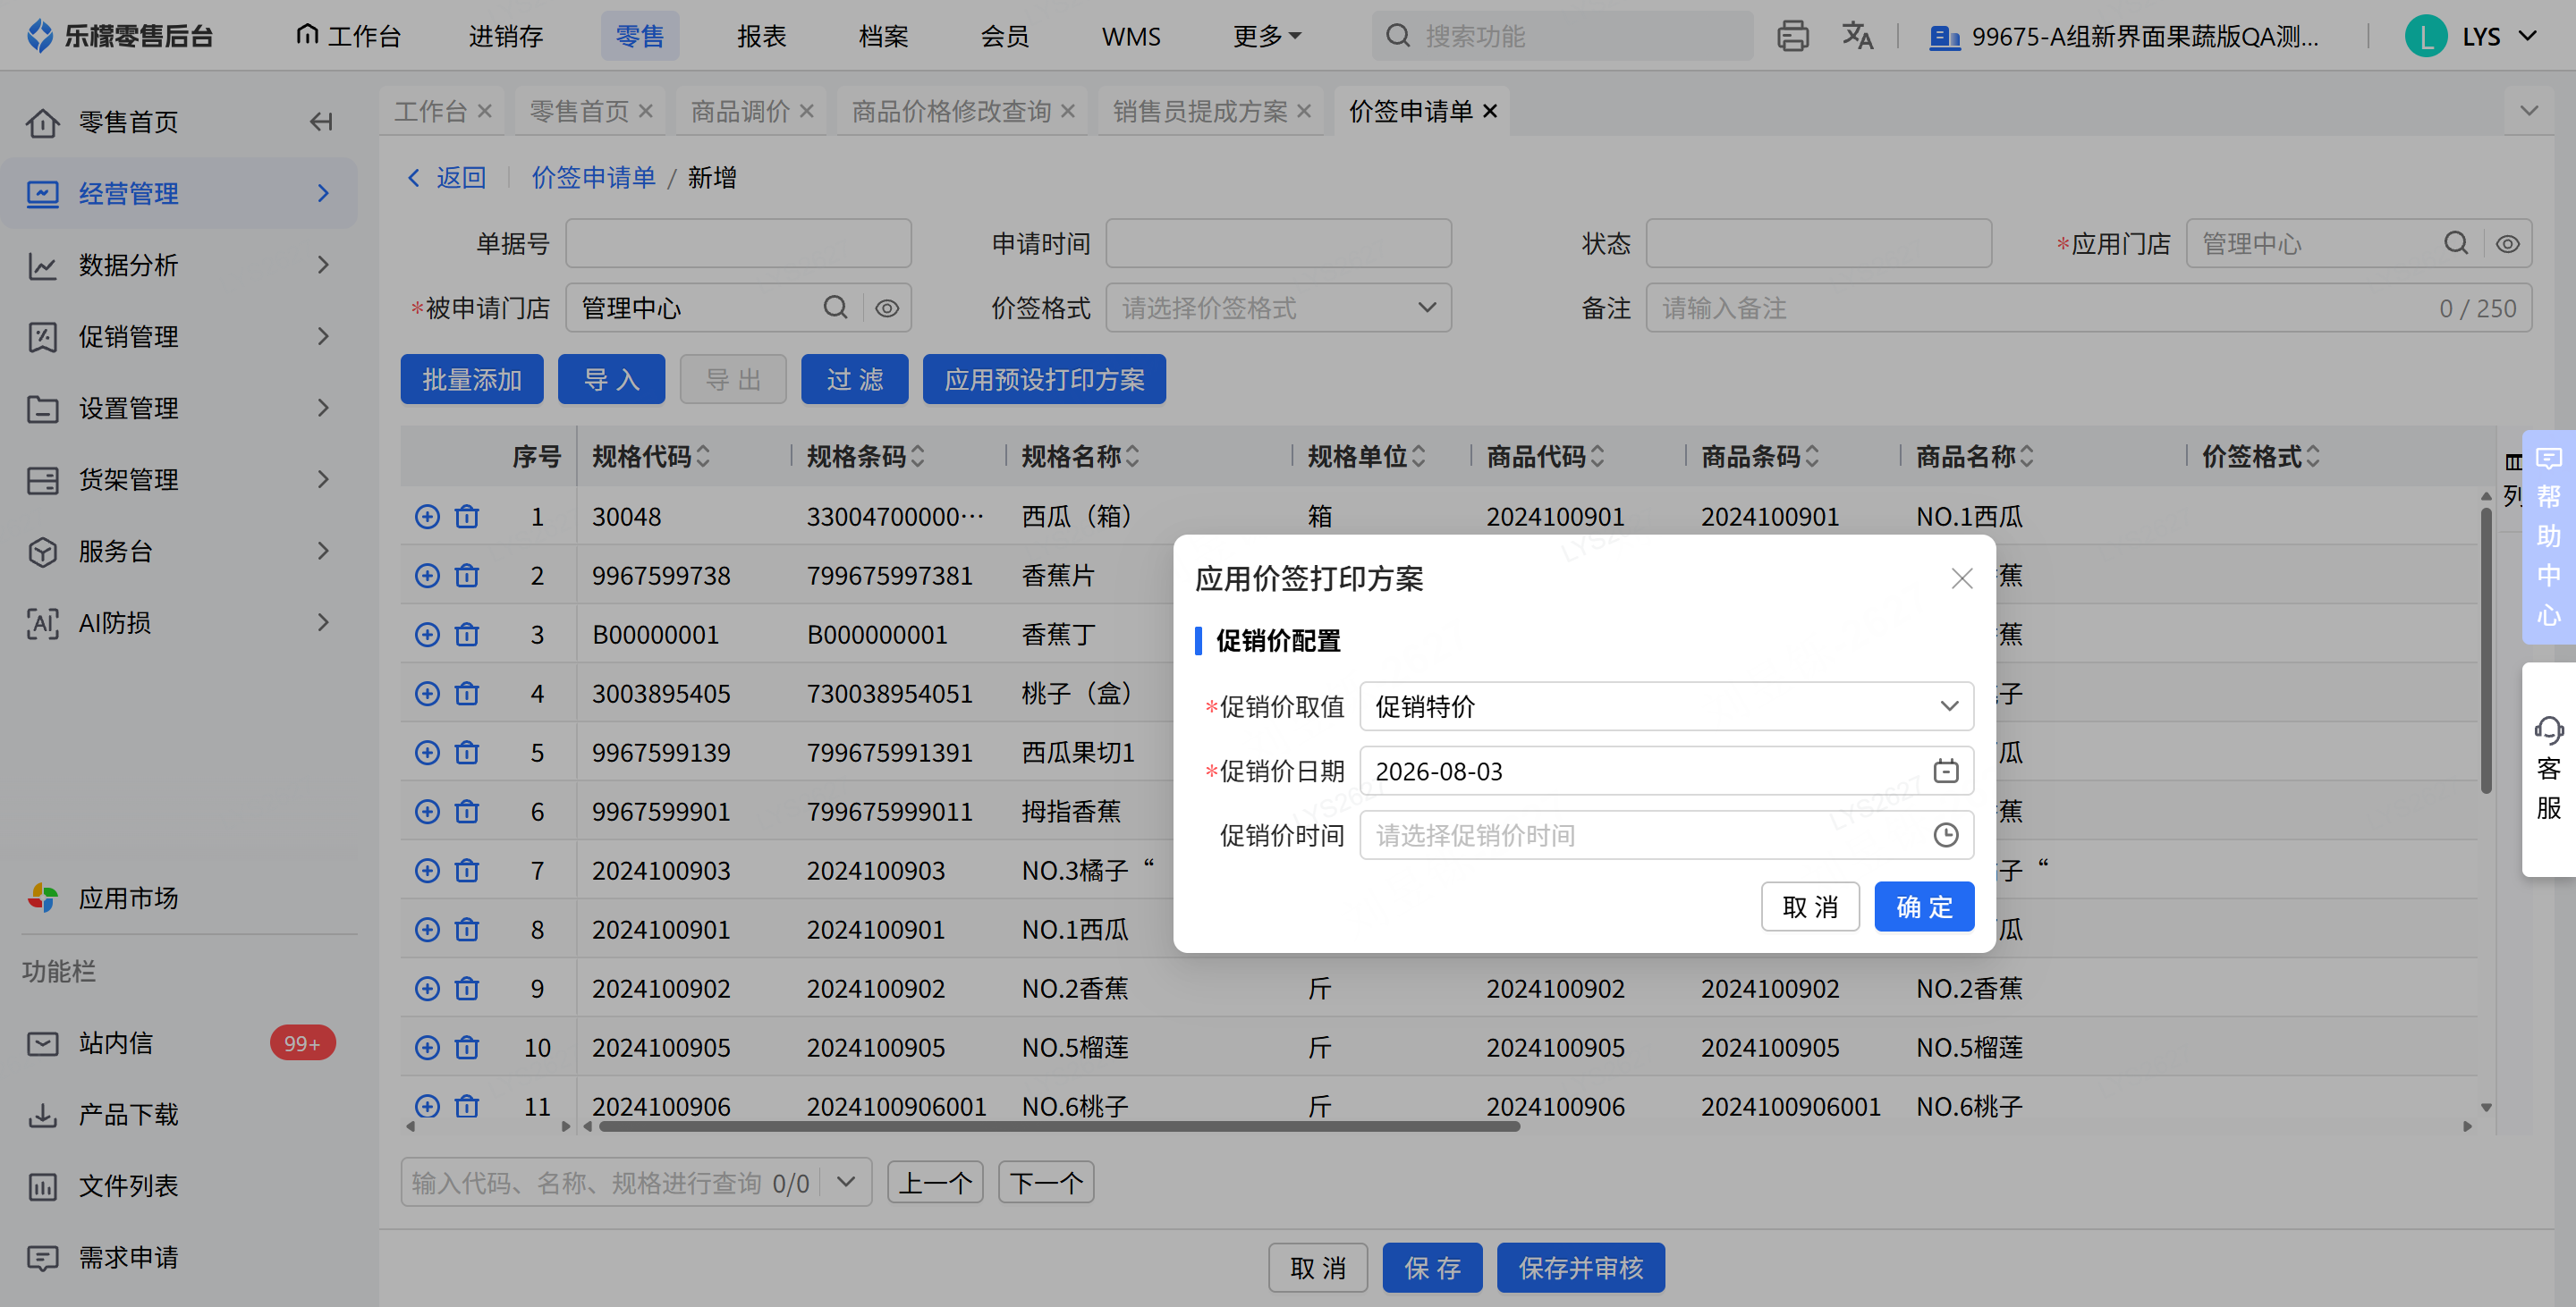Click 取消 in the dialog

[x=1810, y=906]
